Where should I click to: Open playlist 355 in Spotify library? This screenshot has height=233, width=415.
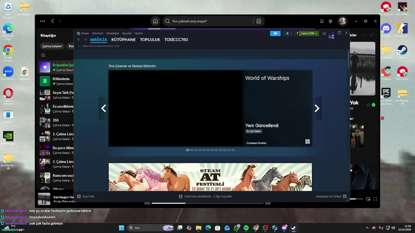[56, 122]
